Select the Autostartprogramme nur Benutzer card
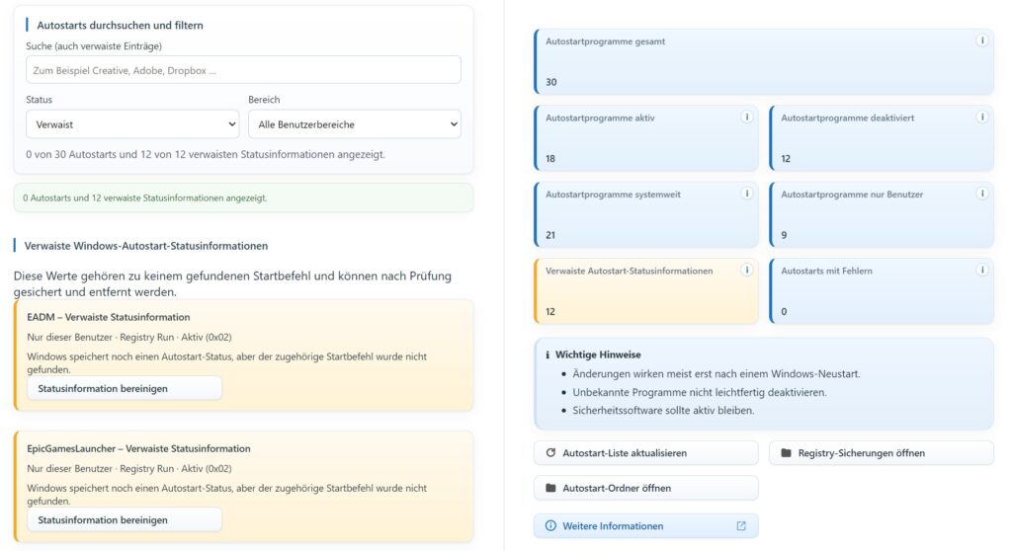This screenshot has width=1012, height=551. [882, 214]
